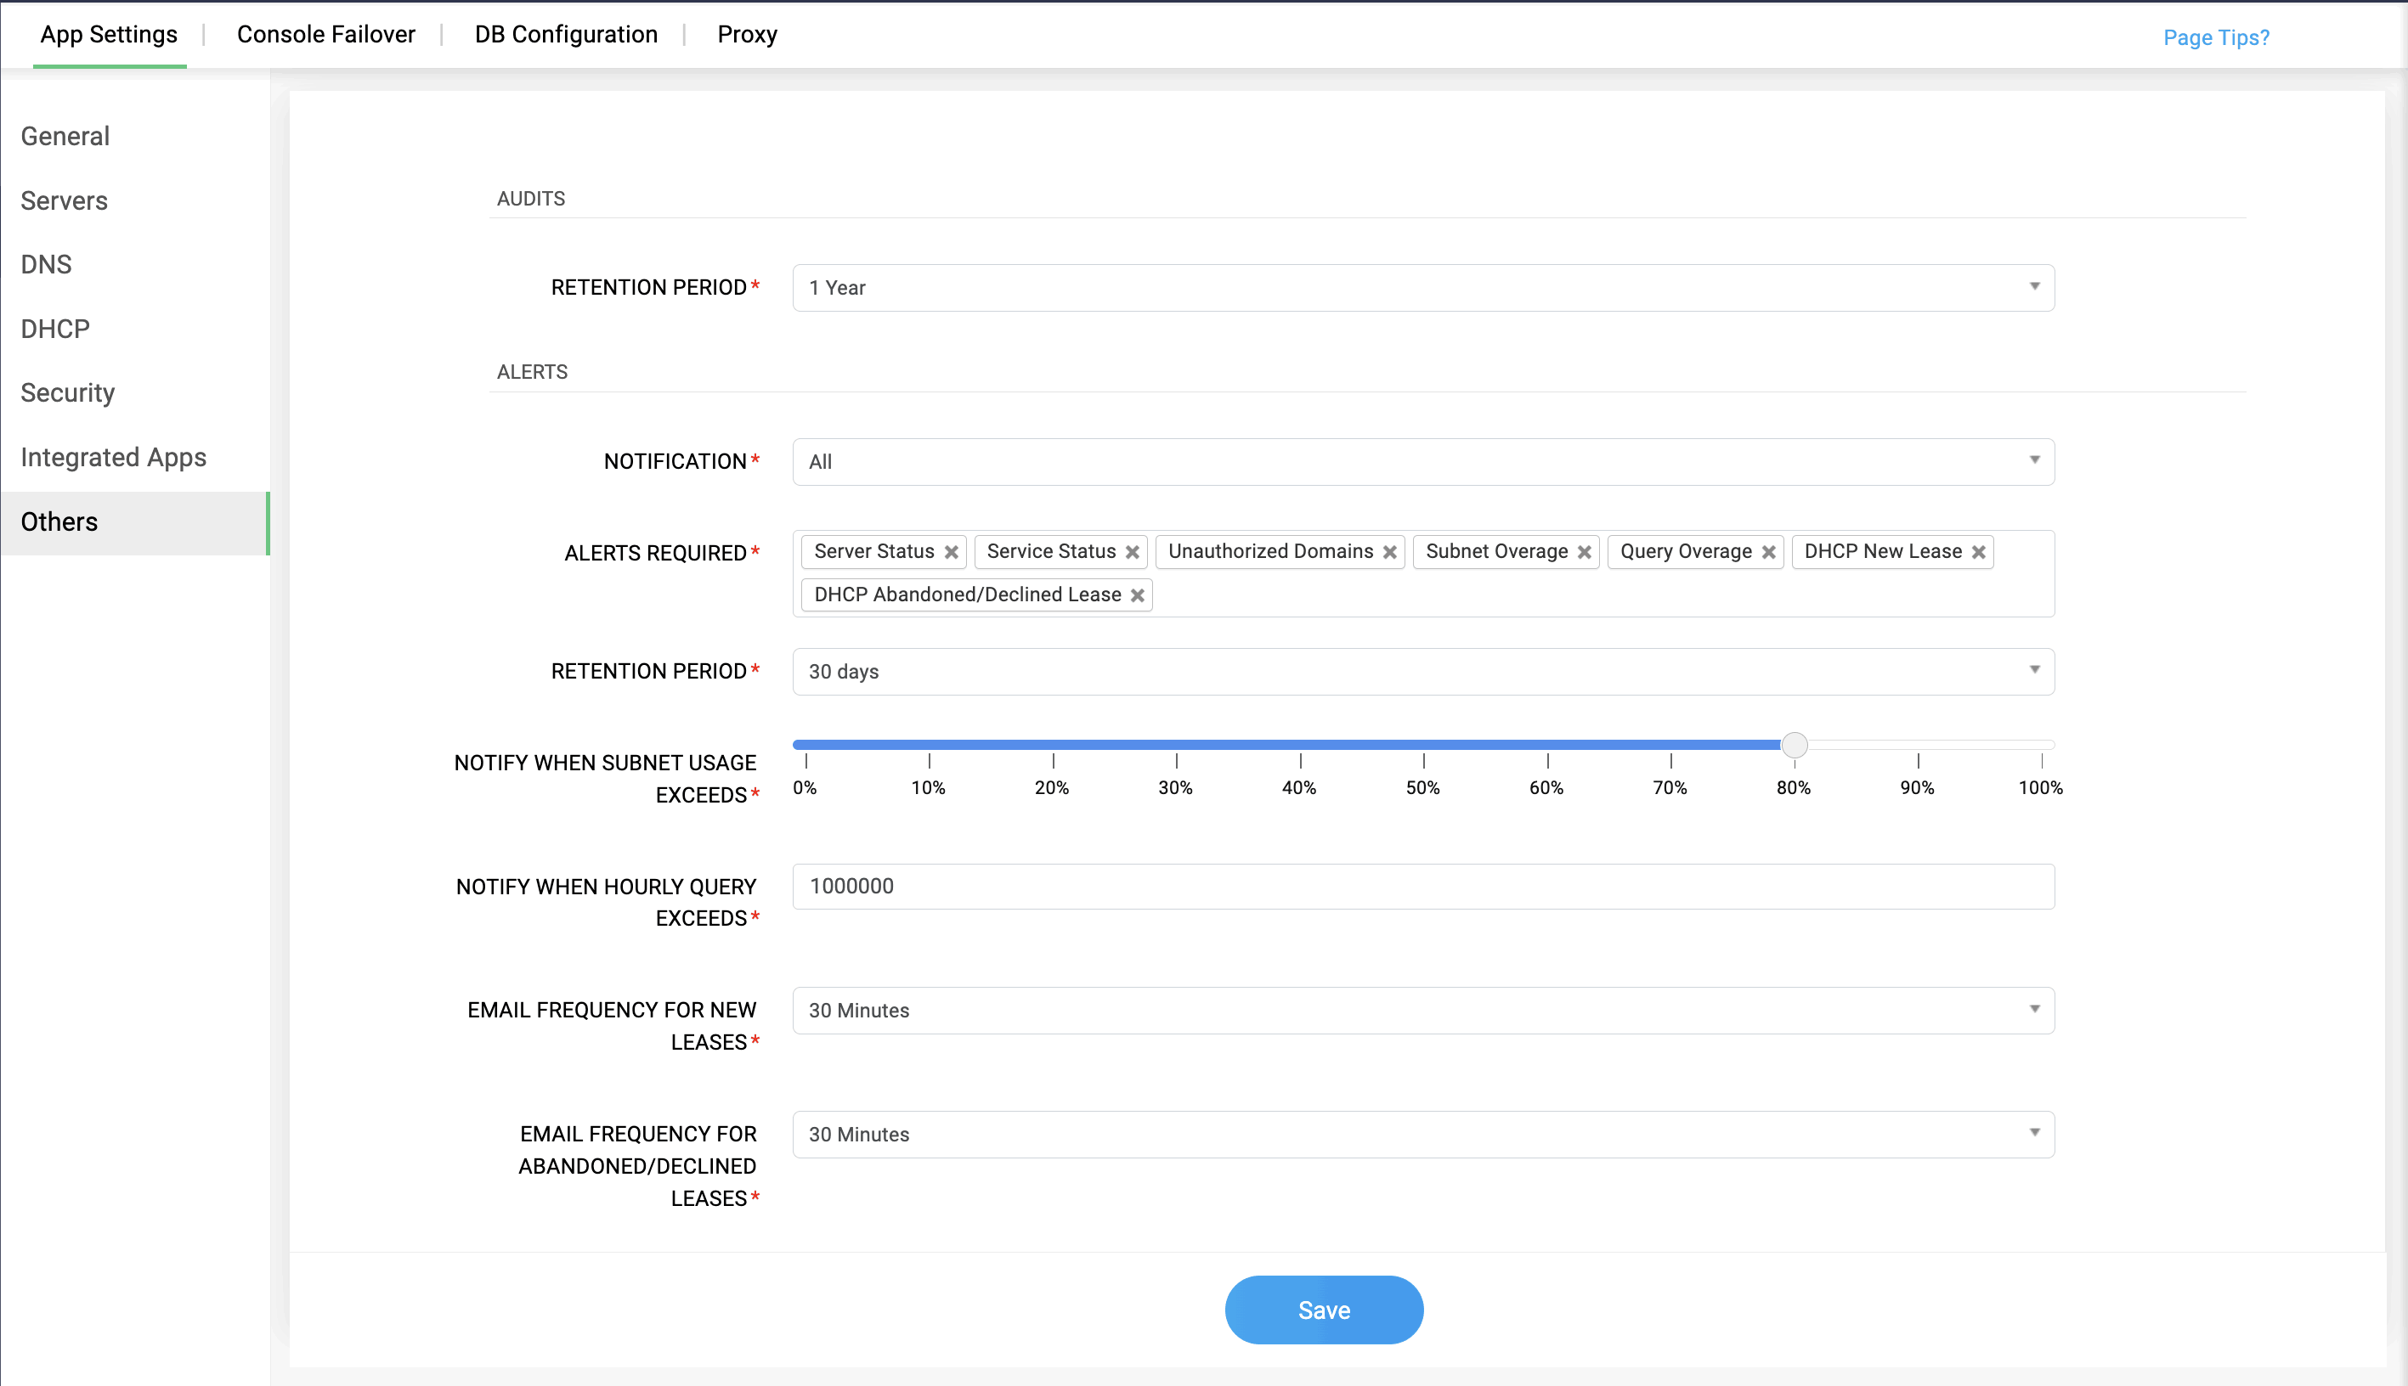Image resolution: width=2408 pixels, height=1386 pixels.
Task: Go to the Proxy tab
Action: coord(747,34)
